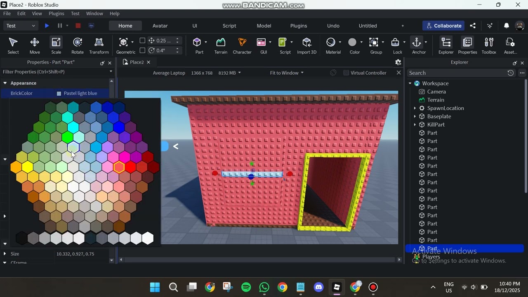
Task: Expand the KillPart node
Action: (x=415, y=125)
